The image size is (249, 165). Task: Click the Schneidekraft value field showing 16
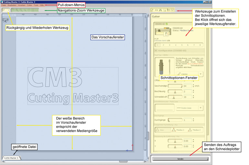coord(188,97)
